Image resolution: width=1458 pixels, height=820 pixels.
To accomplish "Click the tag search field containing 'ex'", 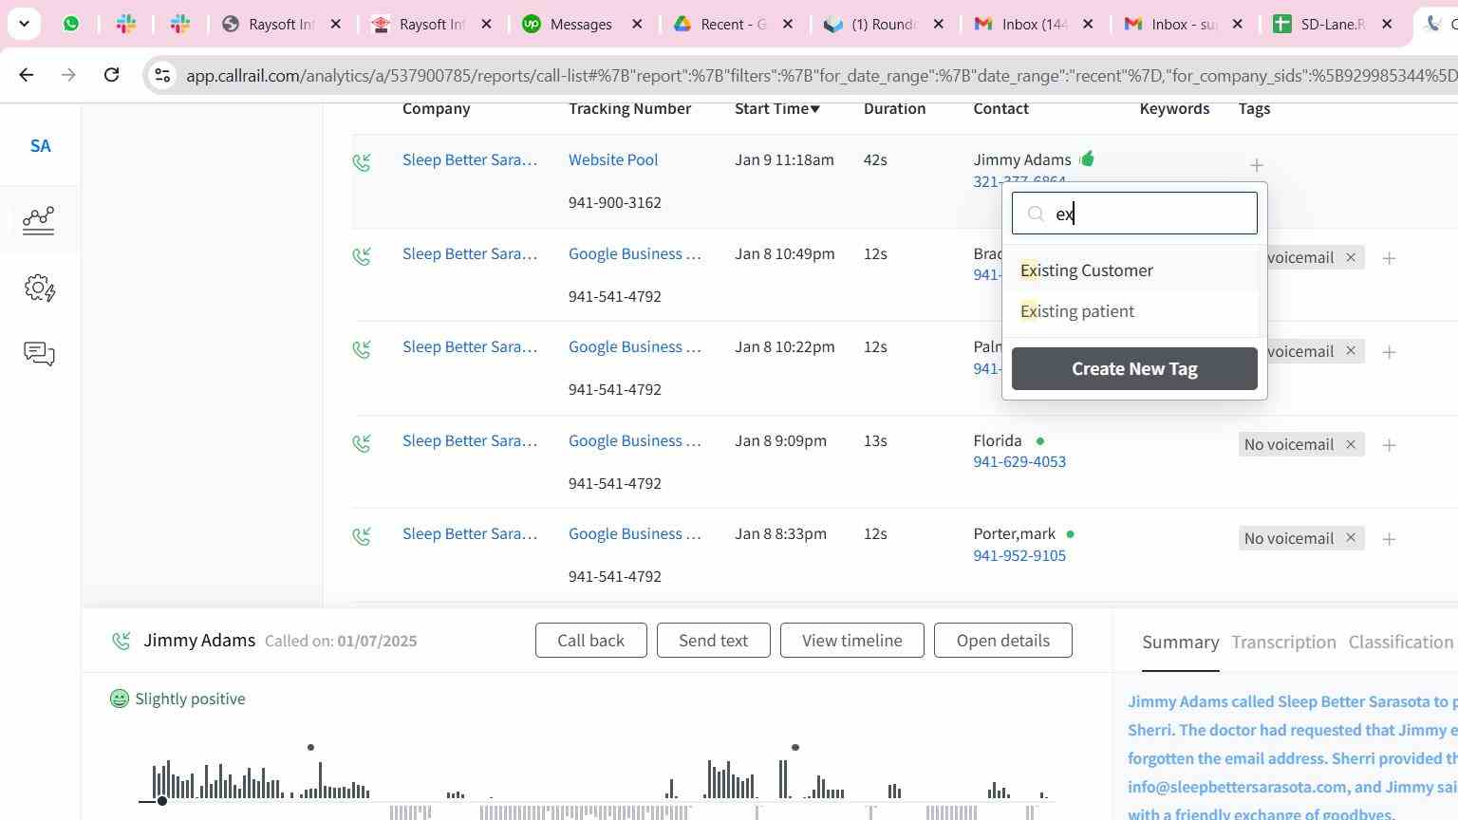I will click(1134, 214).
